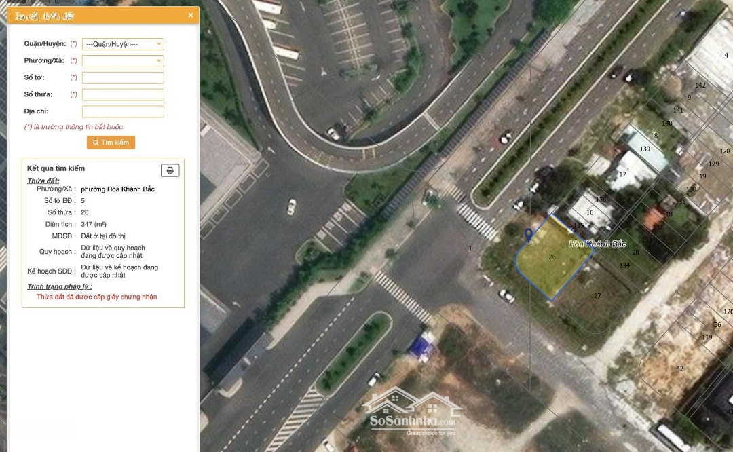This screenshot has width=733, height=452.
Task: Select parcel 142 near top right
Action: [x=700, y=86]
